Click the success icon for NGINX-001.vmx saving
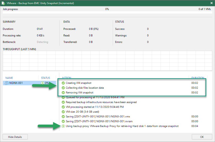Viewport: 215px width, 142px height. 63,117
